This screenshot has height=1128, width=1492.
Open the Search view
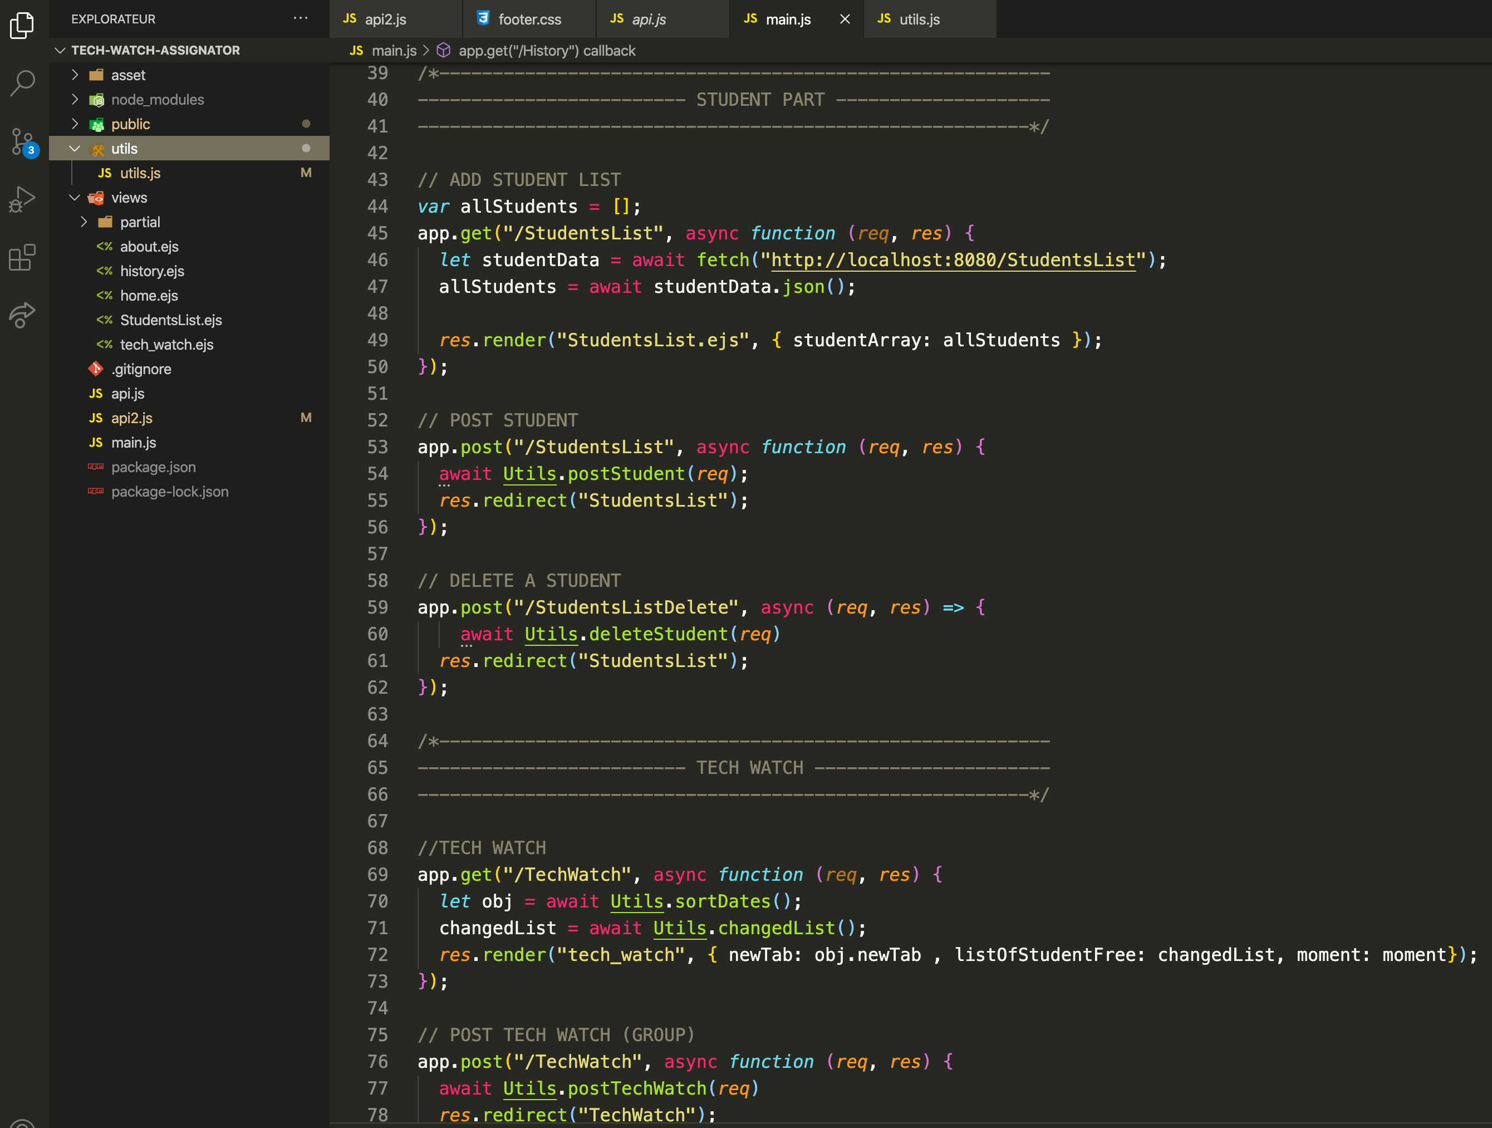click(x=23, y=82)
